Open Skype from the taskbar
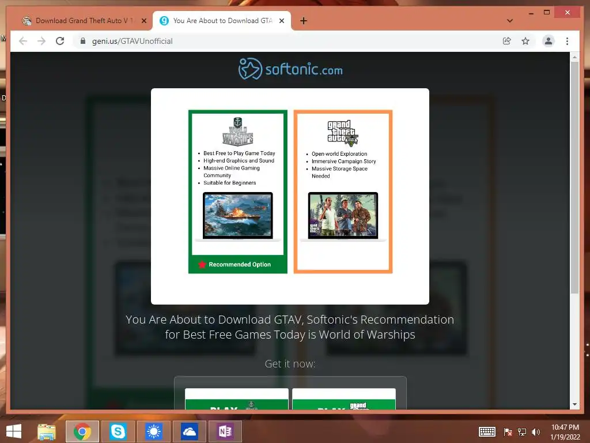The image size is (590, 443). (x=118, y=431)
